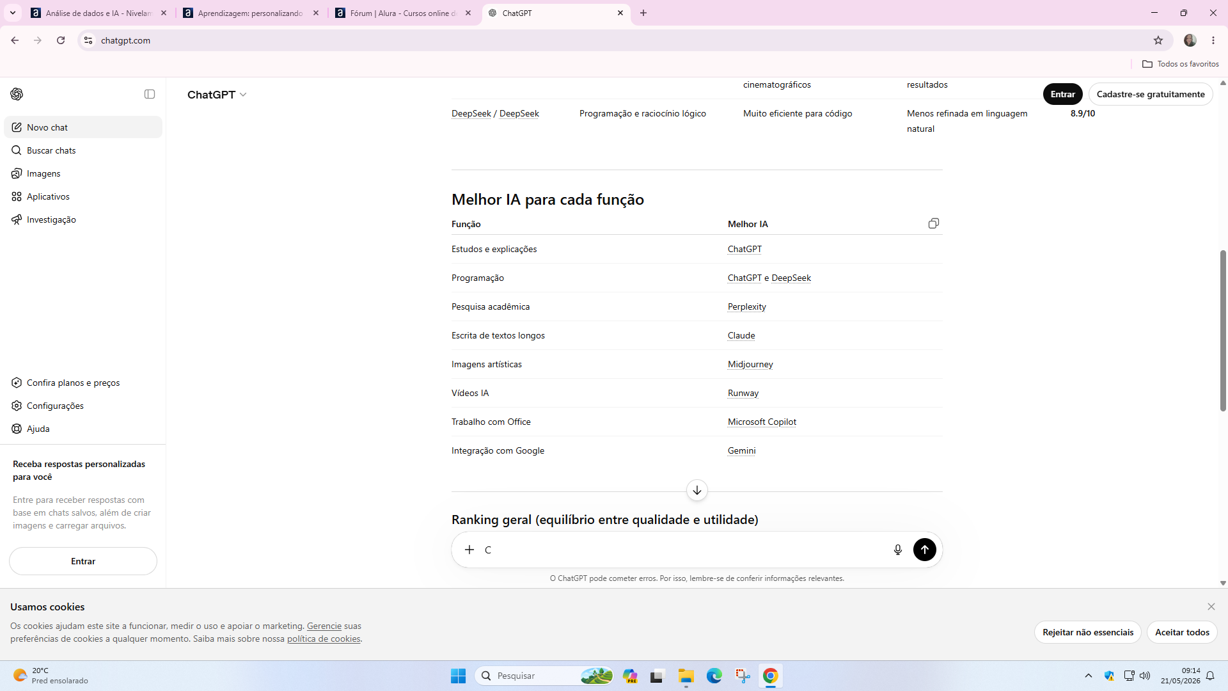The width and height of the screenshot is (1228, 691).
Task: Switch to Fórum | Alura tab
Action: tap(404, 13)
